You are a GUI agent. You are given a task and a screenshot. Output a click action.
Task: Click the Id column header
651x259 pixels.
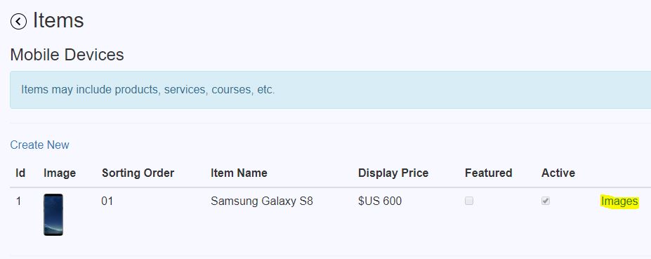click(x=20, y=173)
